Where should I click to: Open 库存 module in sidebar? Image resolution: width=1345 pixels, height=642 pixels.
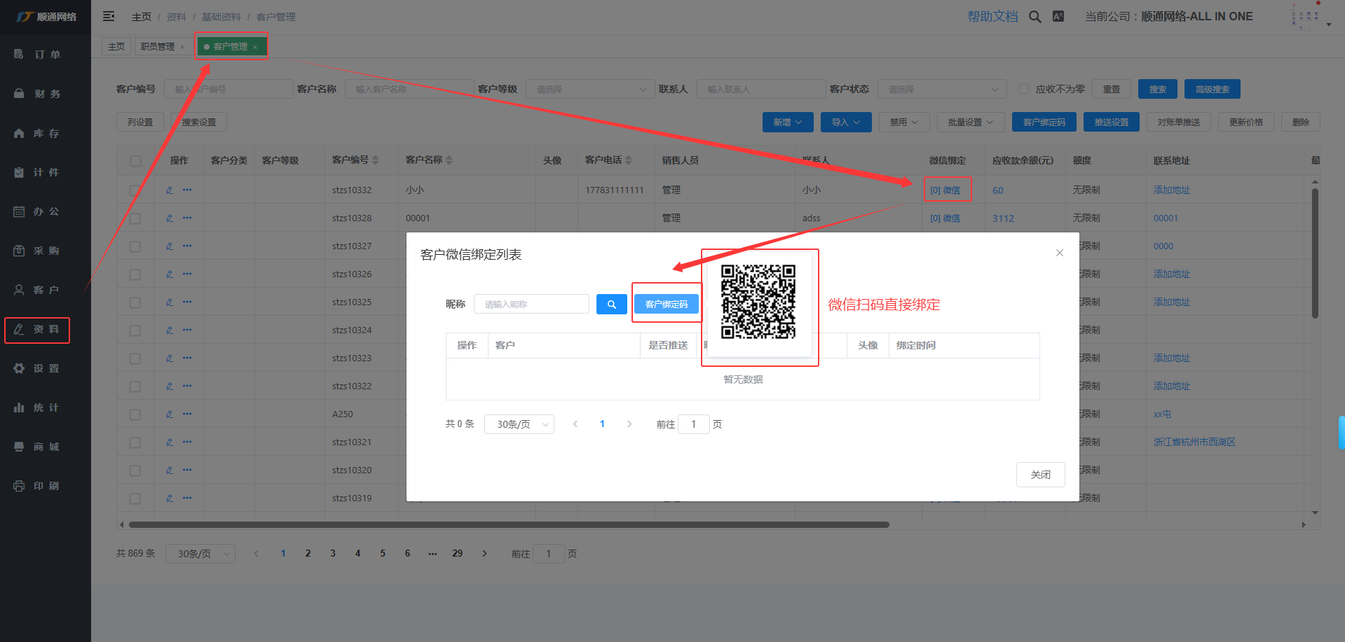(46, 133)
